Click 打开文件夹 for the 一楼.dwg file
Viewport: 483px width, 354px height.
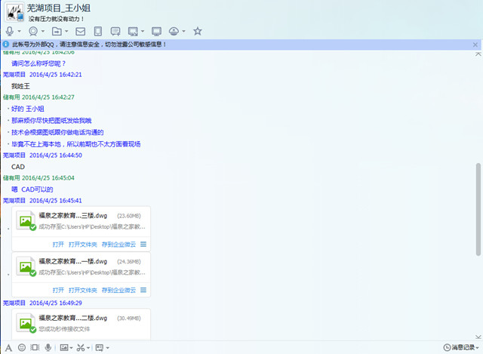82,290
